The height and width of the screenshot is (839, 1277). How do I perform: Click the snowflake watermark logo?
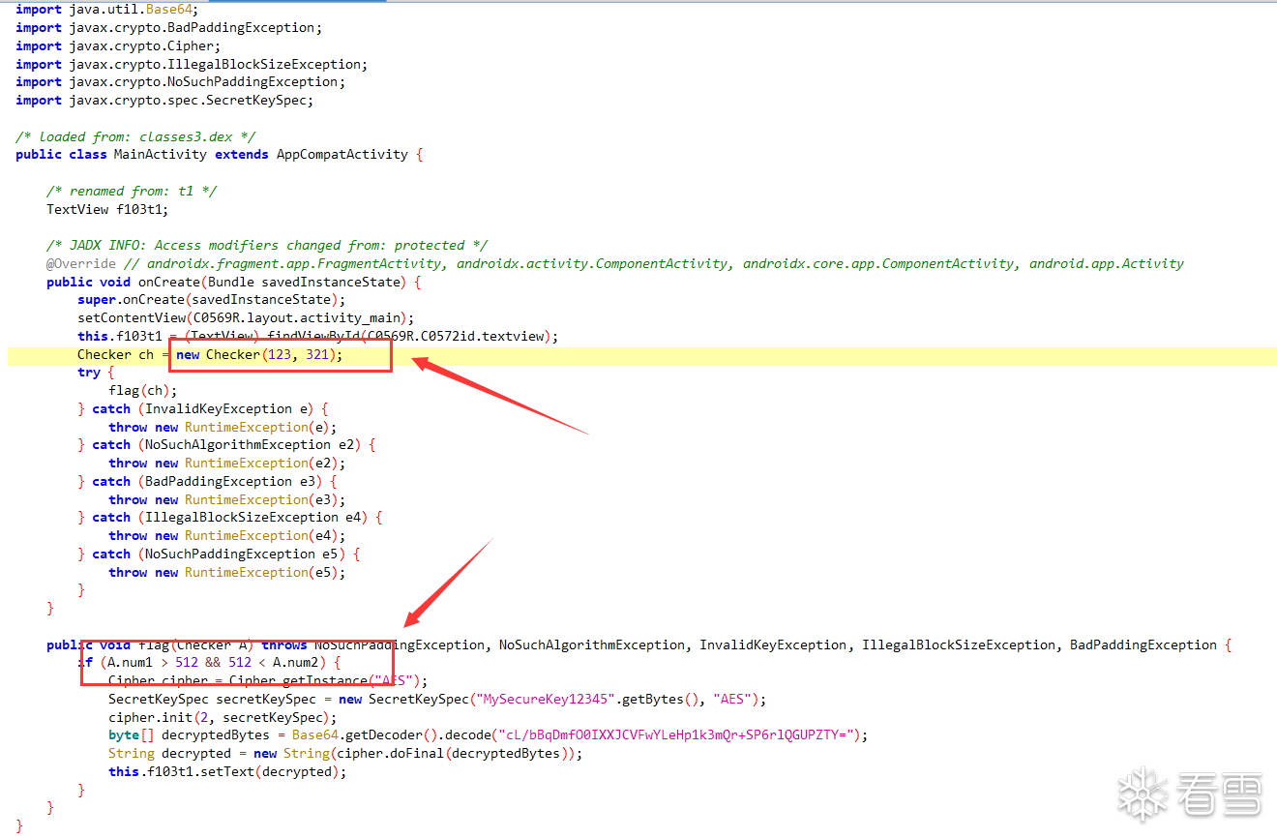(1143, 794)
